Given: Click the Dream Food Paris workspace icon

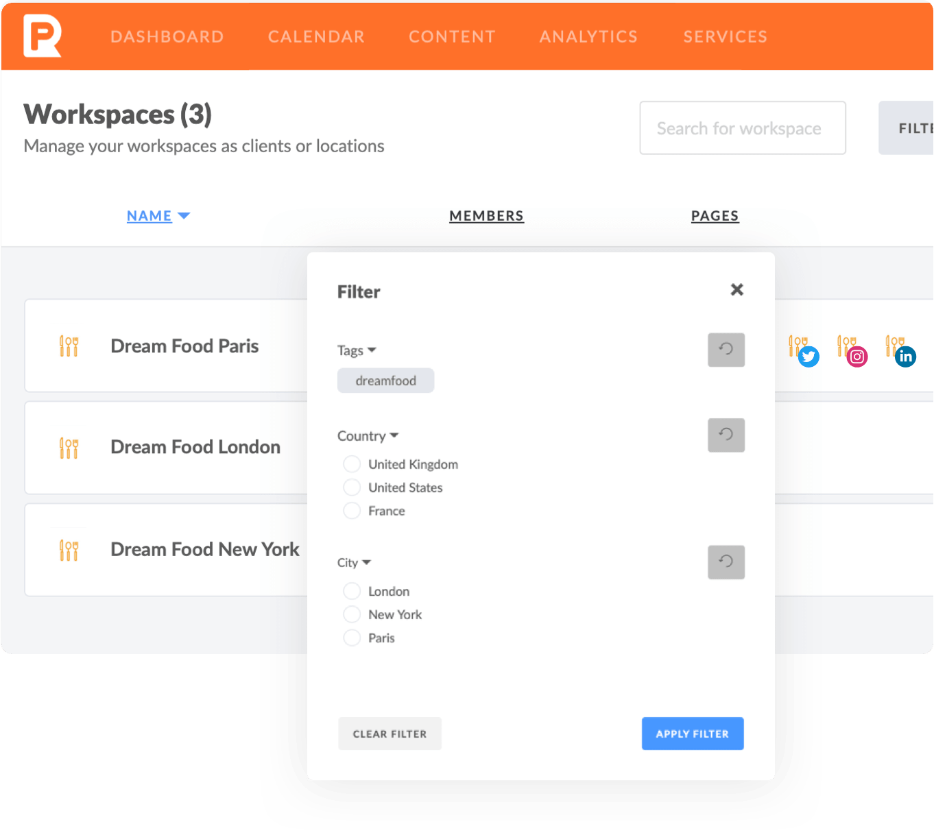Looking at the screenshot, I should click(x=69, y=346).
